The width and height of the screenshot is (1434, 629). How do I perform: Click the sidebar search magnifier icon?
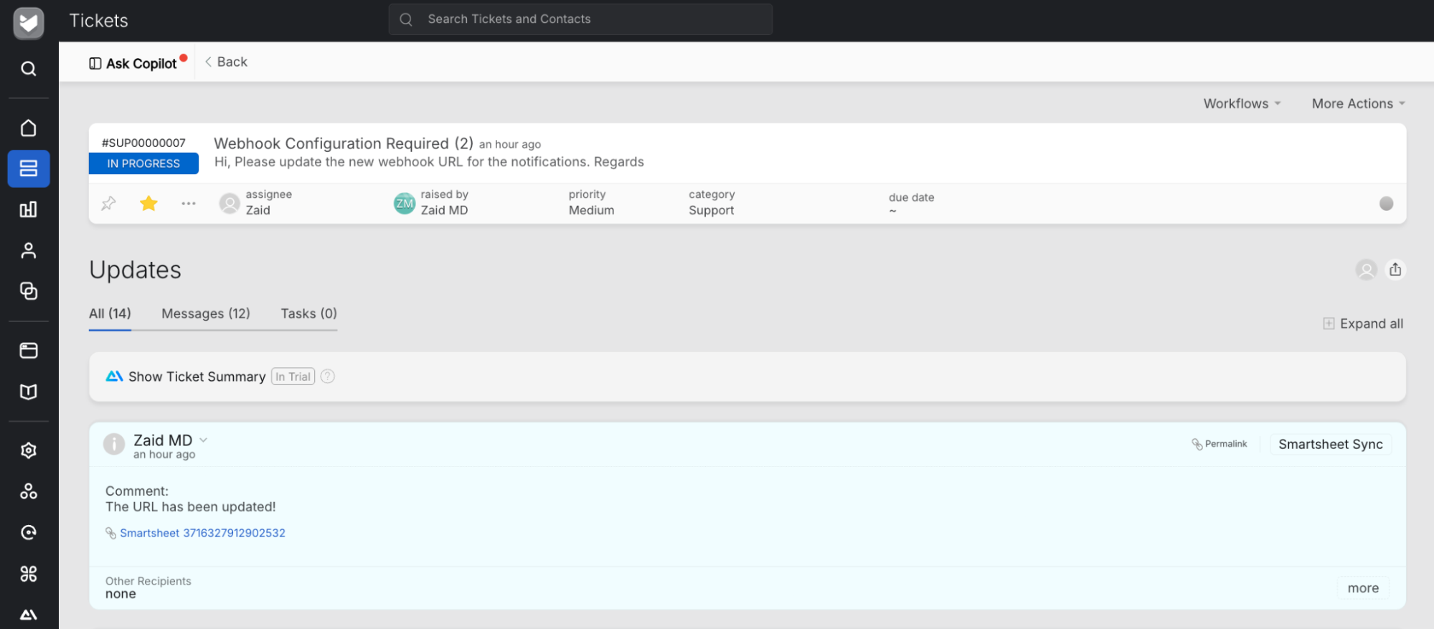point(29,69)
